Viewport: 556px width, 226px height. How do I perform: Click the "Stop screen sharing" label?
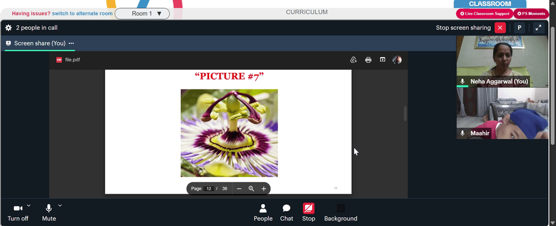pyautogui.click(x=463, y=28)
